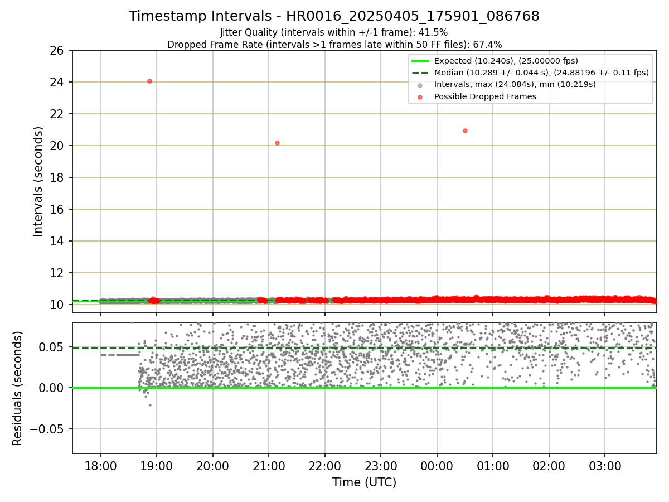Screen dimensions: 669x502
Task: Click the '00:00' x-axis tick label
Action: (x=437, y=465)
